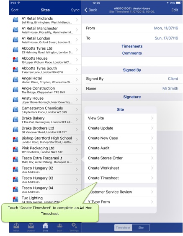Screen dimensions: 183x236
Task: Switch to the Timesheet segment
Action: click(x=123, y=228)
